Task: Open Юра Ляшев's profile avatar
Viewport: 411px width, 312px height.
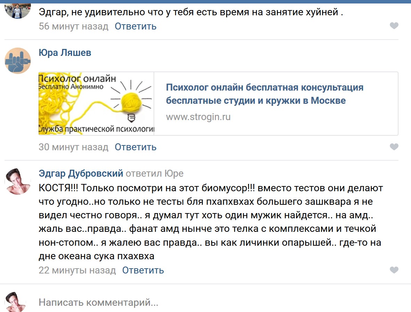Action: [18, 61]
